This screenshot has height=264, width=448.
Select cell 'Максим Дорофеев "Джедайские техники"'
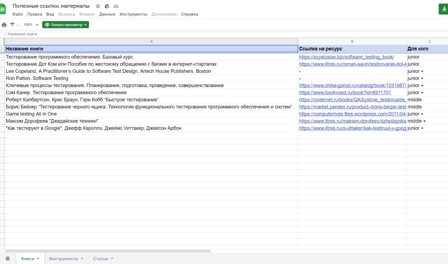pyautogui.click(x=152, y=121)
